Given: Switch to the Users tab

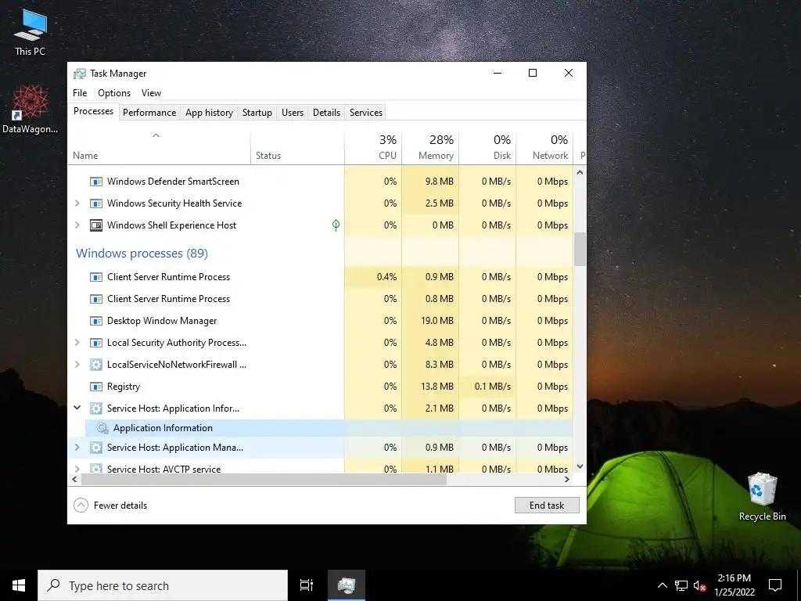Looking at the screenshot, I should coord(293,113).
